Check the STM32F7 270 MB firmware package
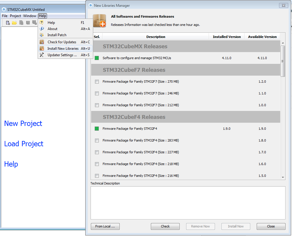This screenshot has width=292, height=236. (x=97, y=82)
